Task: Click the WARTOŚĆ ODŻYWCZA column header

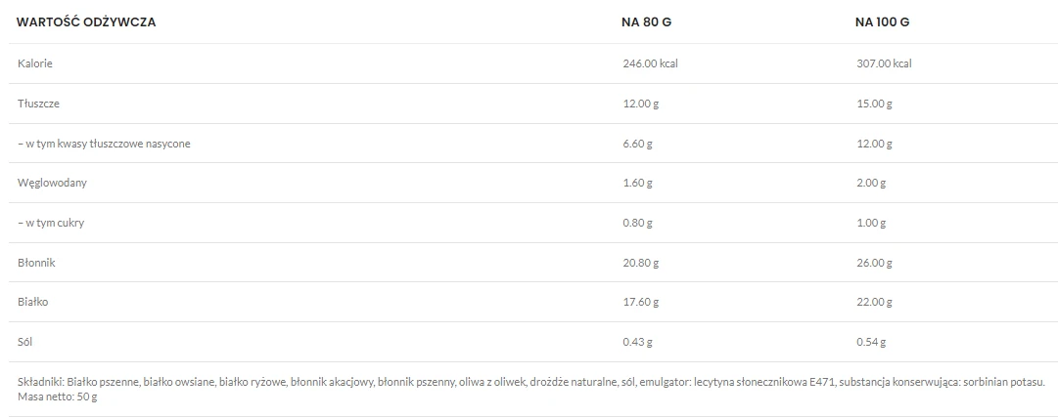Action: point(86,21)
